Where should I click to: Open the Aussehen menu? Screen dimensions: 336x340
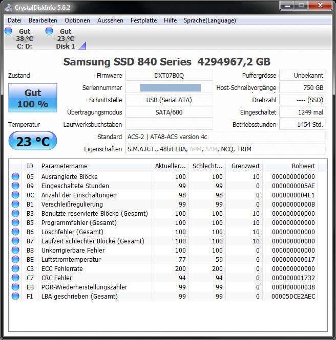pyautogui.click(x=110, y=20)
